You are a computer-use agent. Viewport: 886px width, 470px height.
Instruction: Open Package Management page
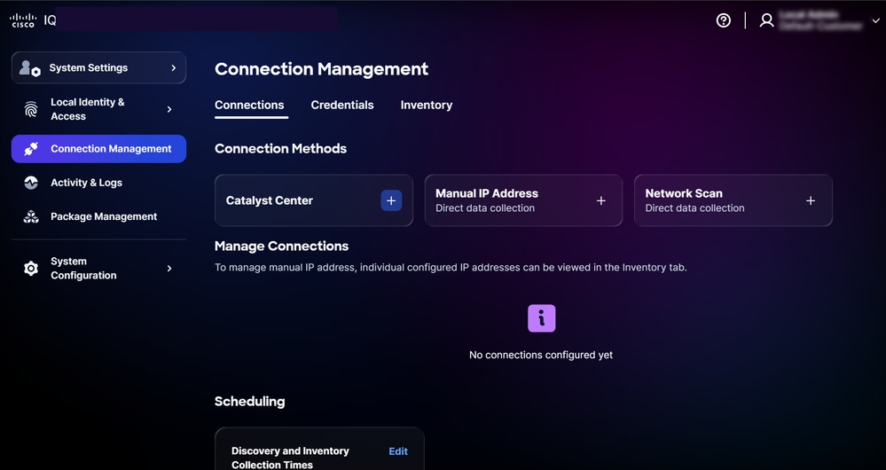[104, 216]
